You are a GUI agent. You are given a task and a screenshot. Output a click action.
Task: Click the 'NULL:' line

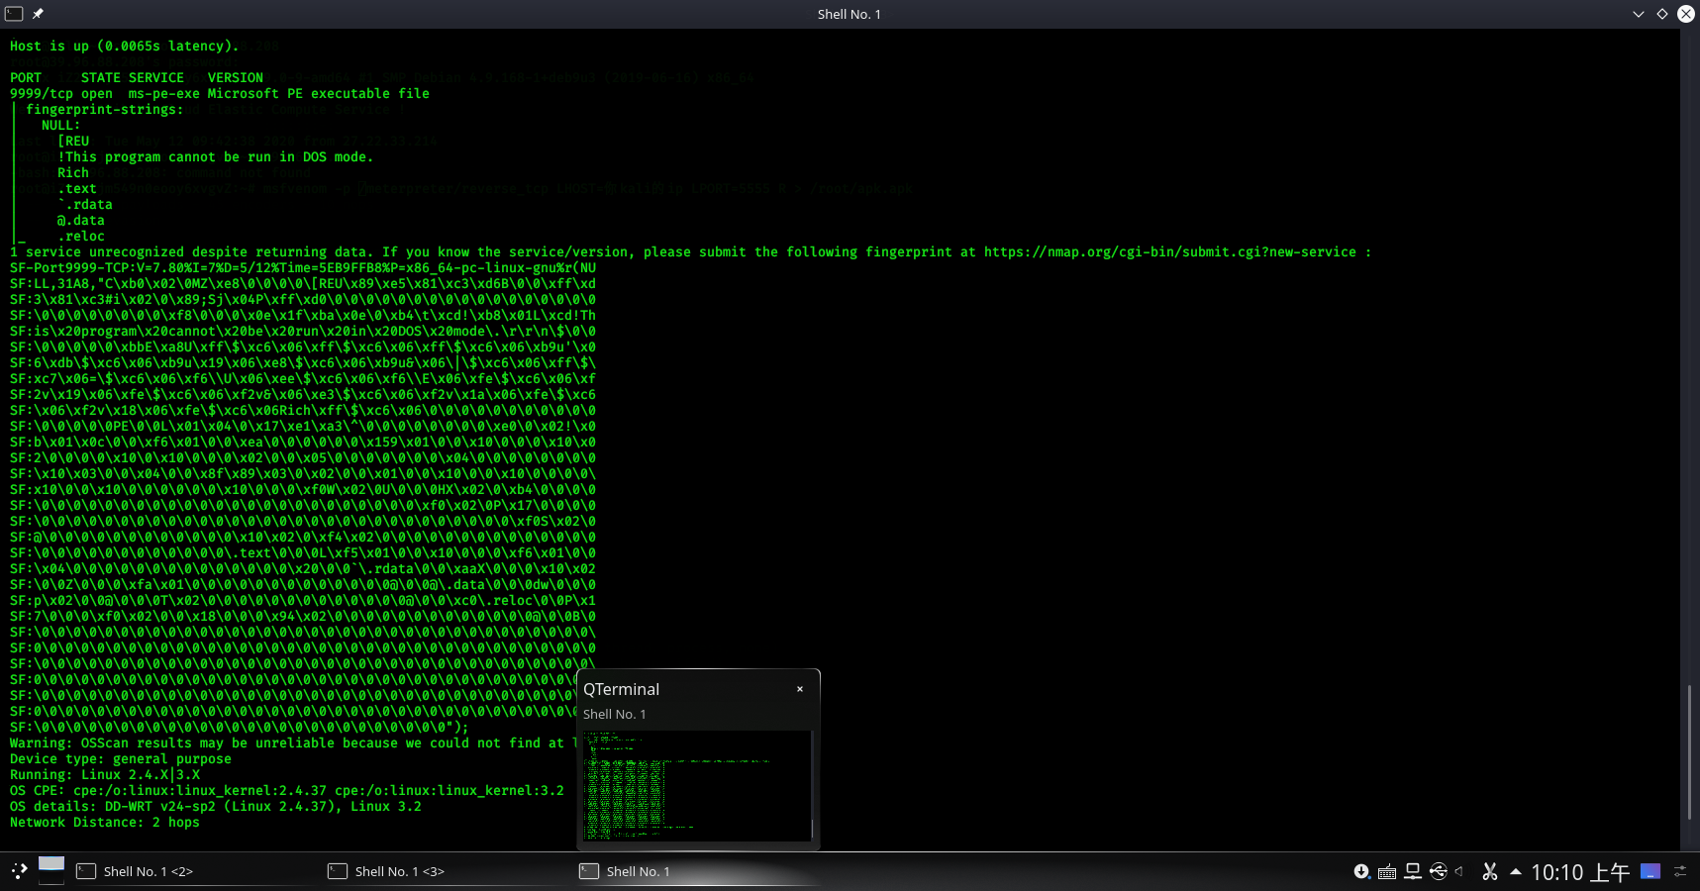point(61,126)
